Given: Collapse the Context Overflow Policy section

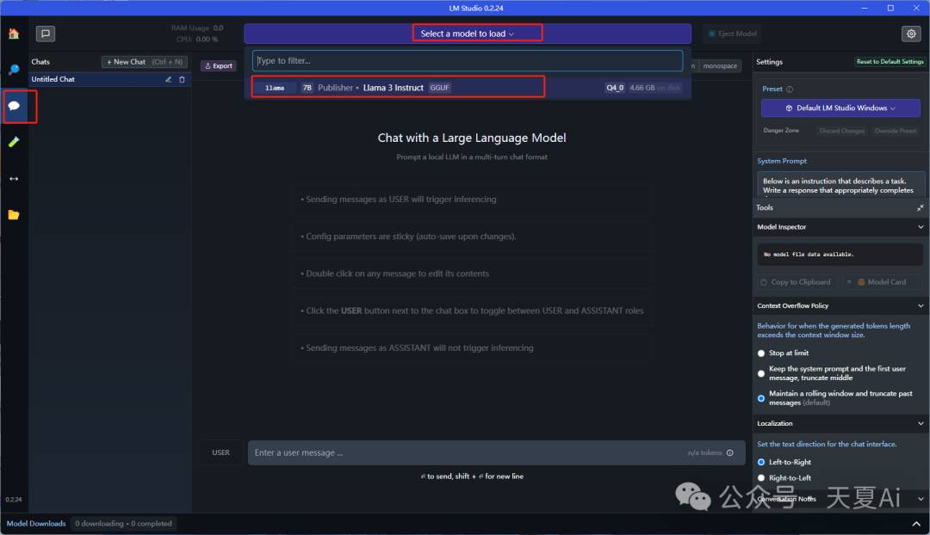Looking at the screenshot, I should tap(921, 306).
